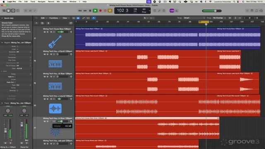
Task: Mute the Main Siren track
Action: (45, 121)
